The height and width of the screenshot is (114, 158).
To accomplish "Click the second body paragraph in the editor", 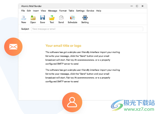I will click(83, 76).
